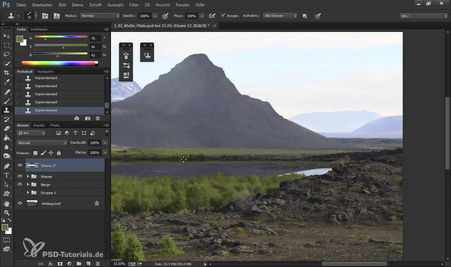
Task: Click the zoom percentage field 33.33%
Action: click(119, 263)
